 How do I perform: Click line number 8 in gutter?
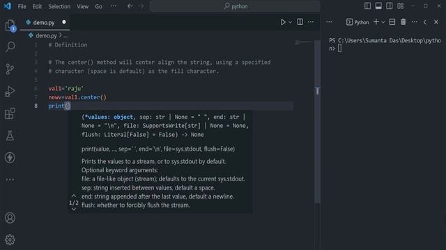coord(36,106)
